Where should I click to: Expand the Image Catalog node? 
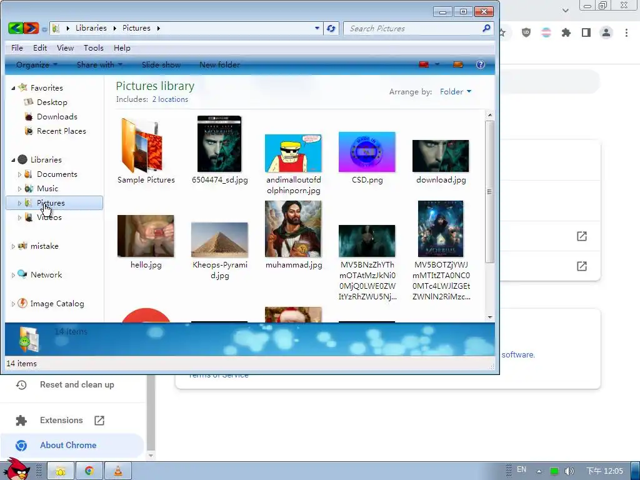13,304
